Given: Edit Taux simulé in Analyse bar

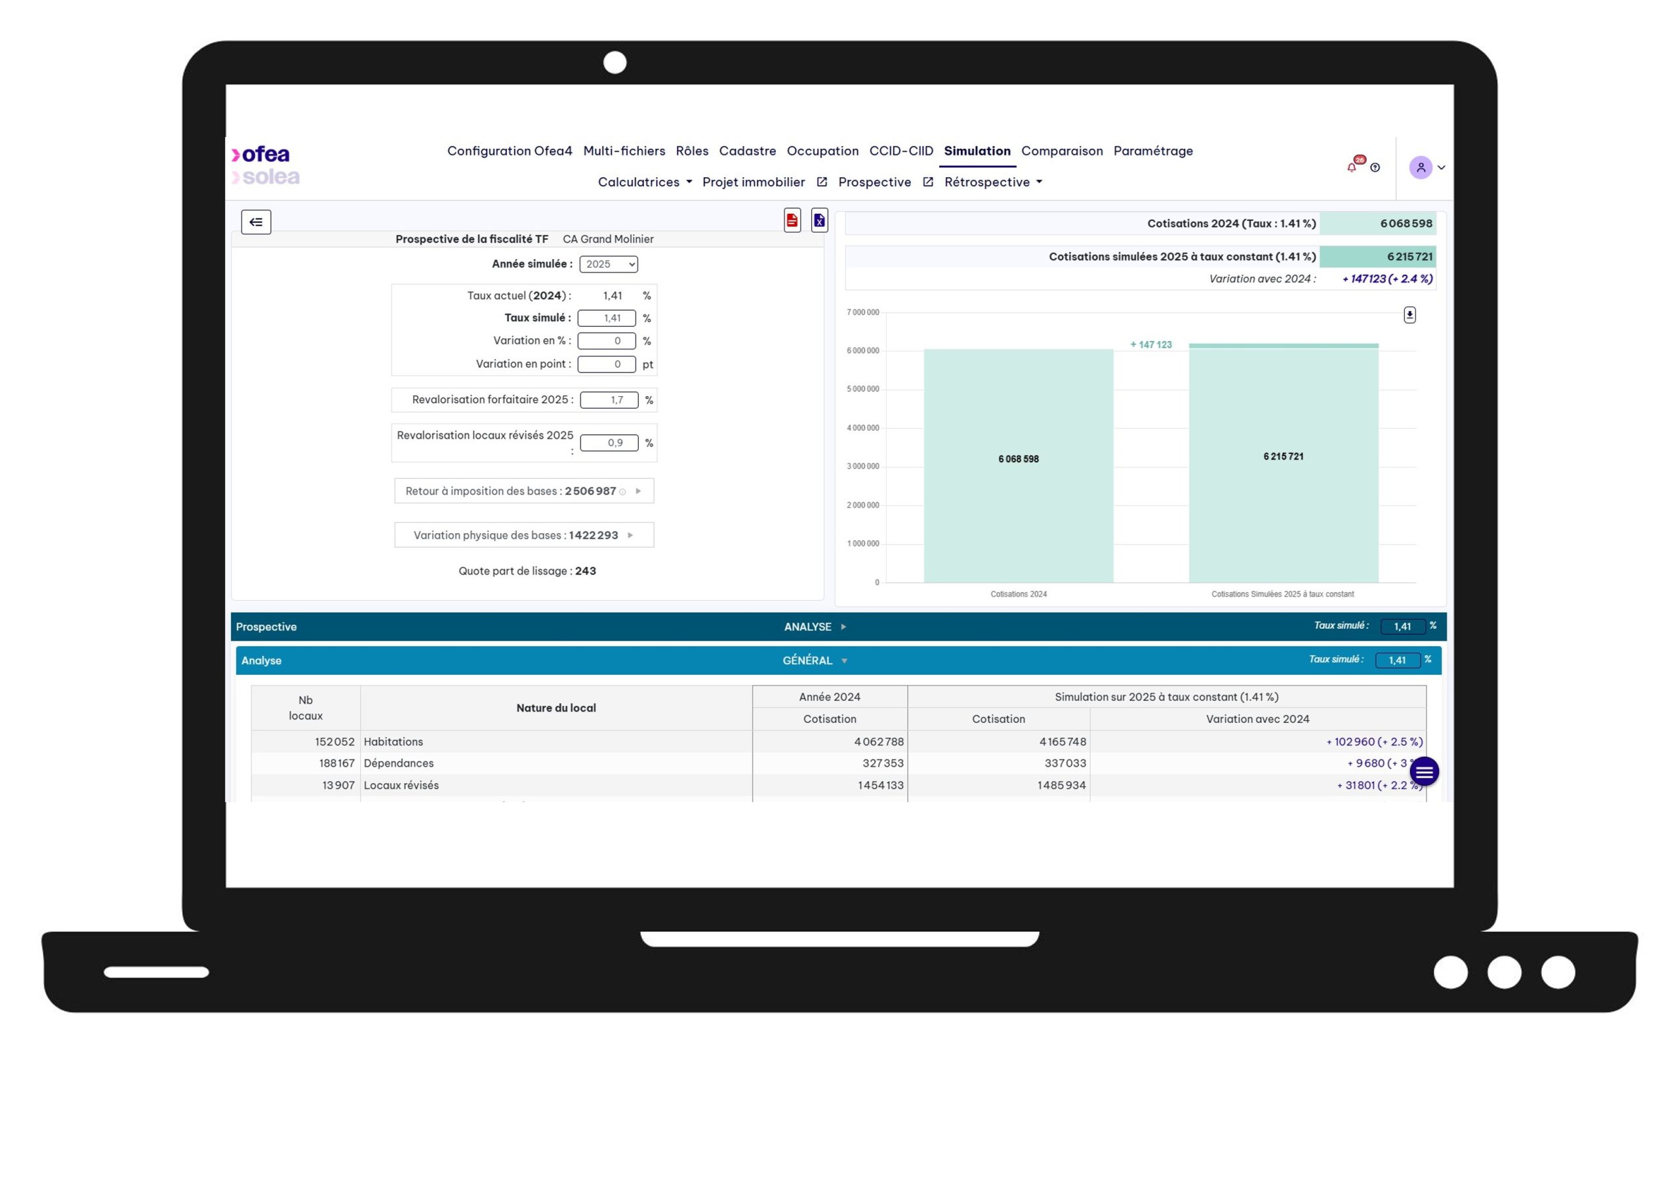Looking at the screenshot, I should coord(1397,661).
